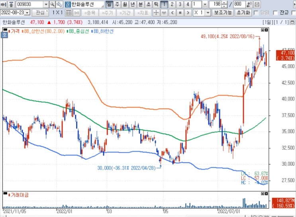Click the up-arrow pin icon beside stock code
This screenshot has width=296, height=217.
[11, 4]
